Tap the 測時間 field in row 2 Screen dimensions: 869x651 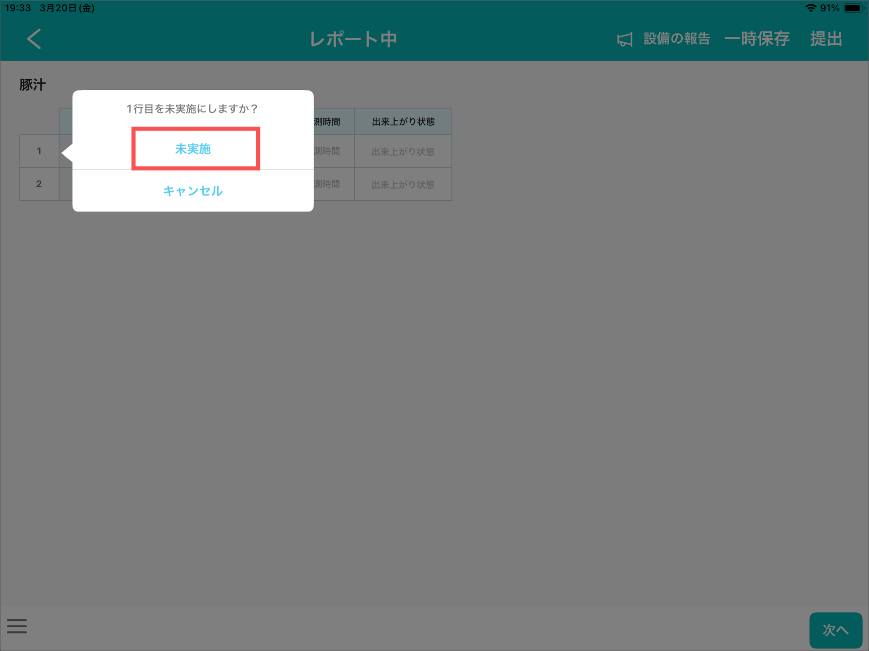tap(333, 184)
